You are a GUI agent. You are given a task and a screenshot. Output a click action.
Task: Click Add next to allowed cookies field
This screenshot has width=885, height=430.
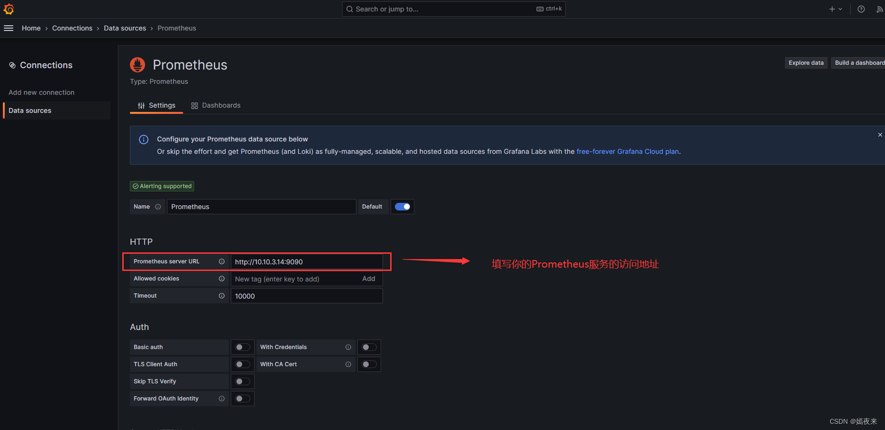click(x=369, y=279)
